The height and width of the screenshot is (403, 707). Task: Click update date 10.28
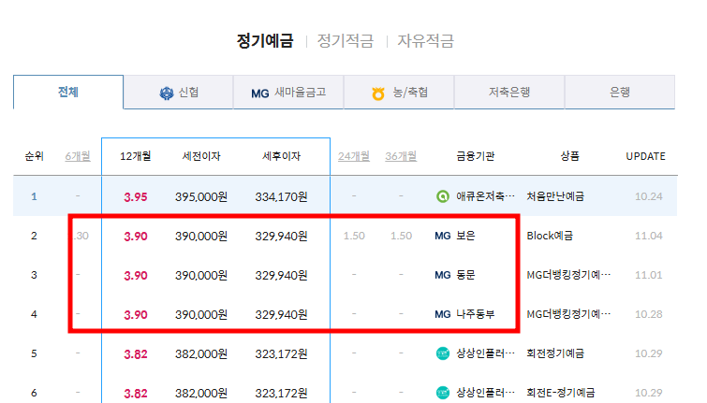pyautogui.click(x=648, y=314)
